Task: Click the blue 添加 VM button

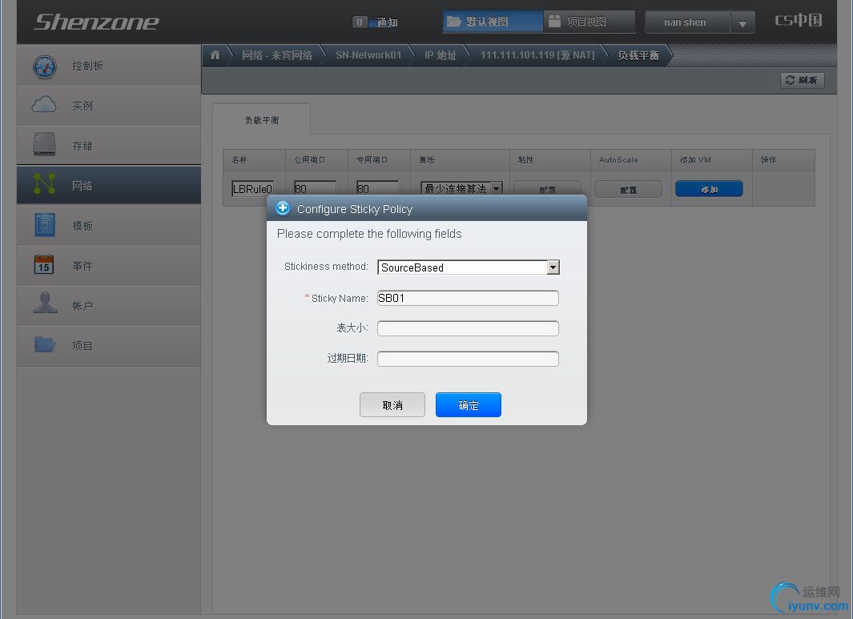Action: [709, 189]
